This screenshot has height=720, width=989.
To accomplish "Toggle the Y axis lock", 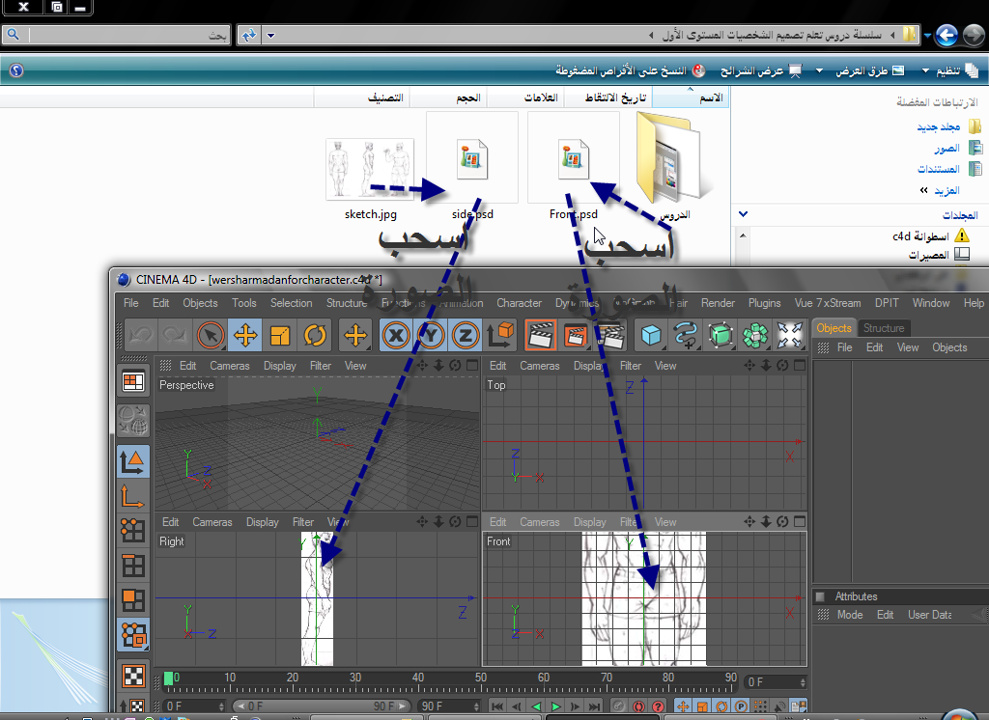I will point(431,335).
